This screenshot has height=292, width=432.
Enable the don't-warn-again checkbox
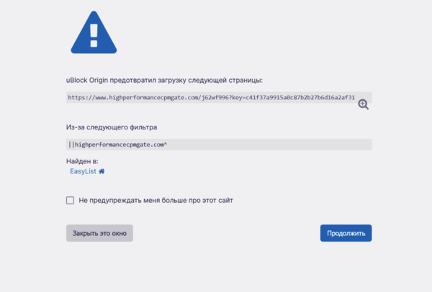click(70, 201)
